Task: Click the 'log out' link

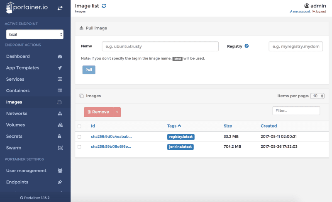Action: point(320,12)
